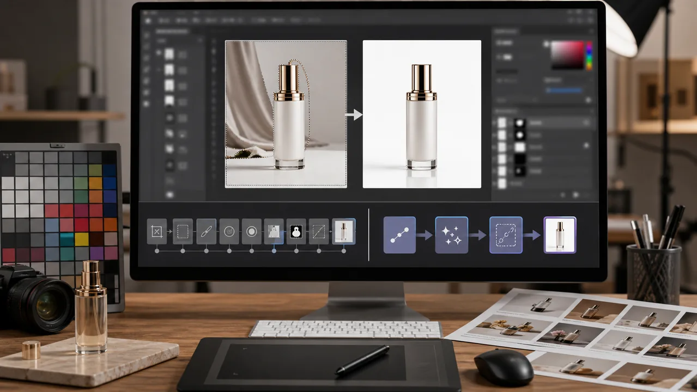The height and width of the screenshot is (392, 697).
Task: Click timeline dot beneath the spiral step
Action: pyautogui.click(x=229, y=251)
